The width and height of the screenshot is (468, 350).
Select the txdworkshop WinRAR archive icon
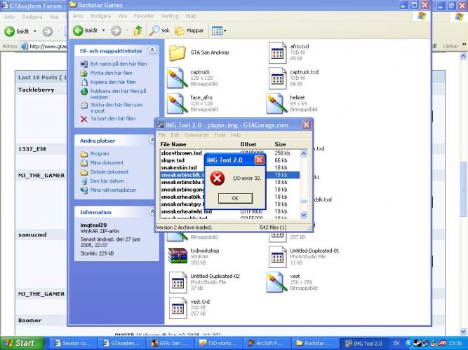(x=175, y=256)
